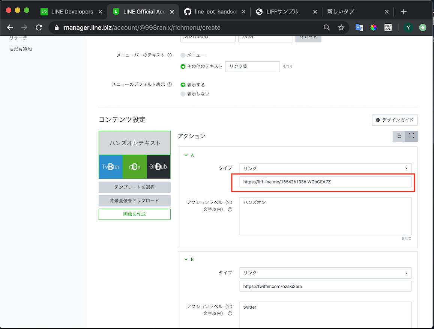
Task: Click the liff.line.me URL field for A
Action: click(x=325, y=182)
